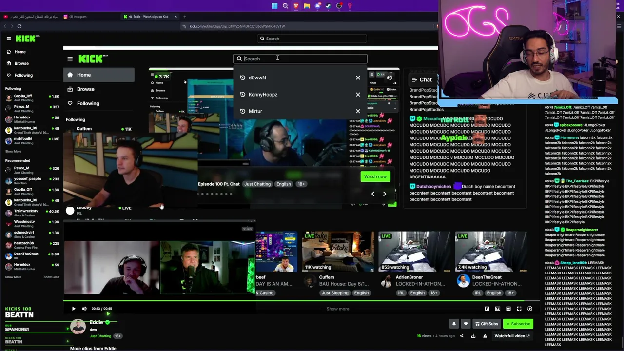Open a new browser tab

click(185, 17)
